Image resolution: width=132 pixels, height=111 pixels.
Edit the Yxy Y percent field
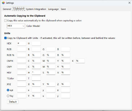coord(36,96)
